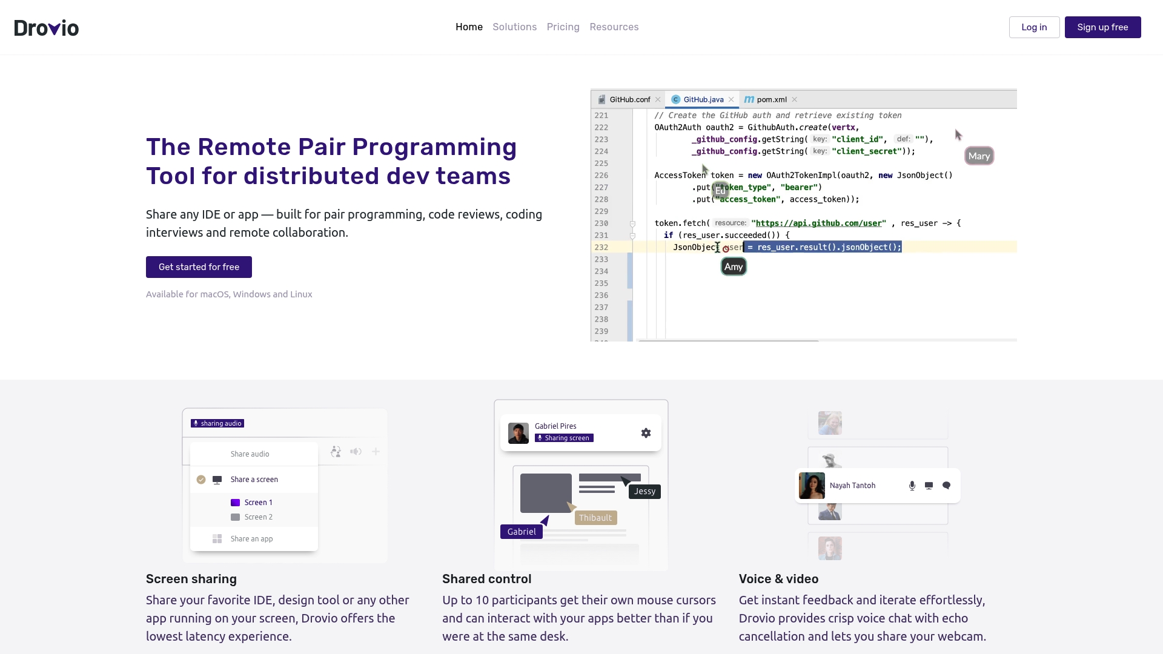Click Nayah Tantoh's avatar thumbnail
Image resolution: width=1163 pixels, height=654 pixels.
click(x=812, y=486)
